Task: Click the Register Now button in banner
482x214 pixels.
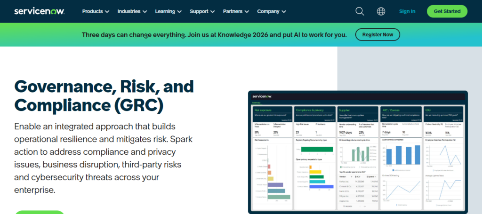Action: point(378,35)
